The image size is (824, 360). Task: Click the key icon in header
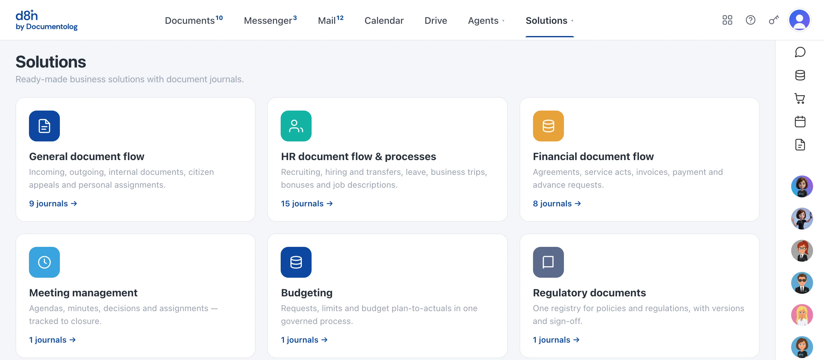[x=774, y=20]
